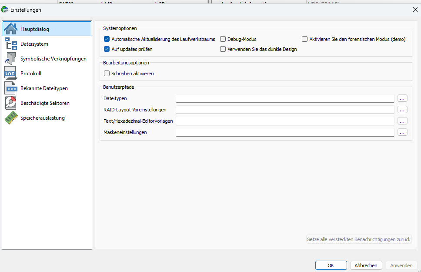The width and height of the screenshot is (421, 272).
Task: Click the Dateisystem tree icon
Action: [11, 44]
